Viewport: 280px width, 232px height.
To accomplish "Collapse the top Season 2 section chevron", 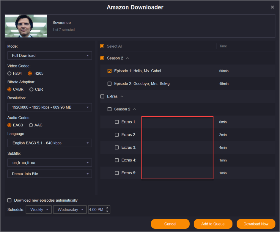I will click(x=128, y=58).
